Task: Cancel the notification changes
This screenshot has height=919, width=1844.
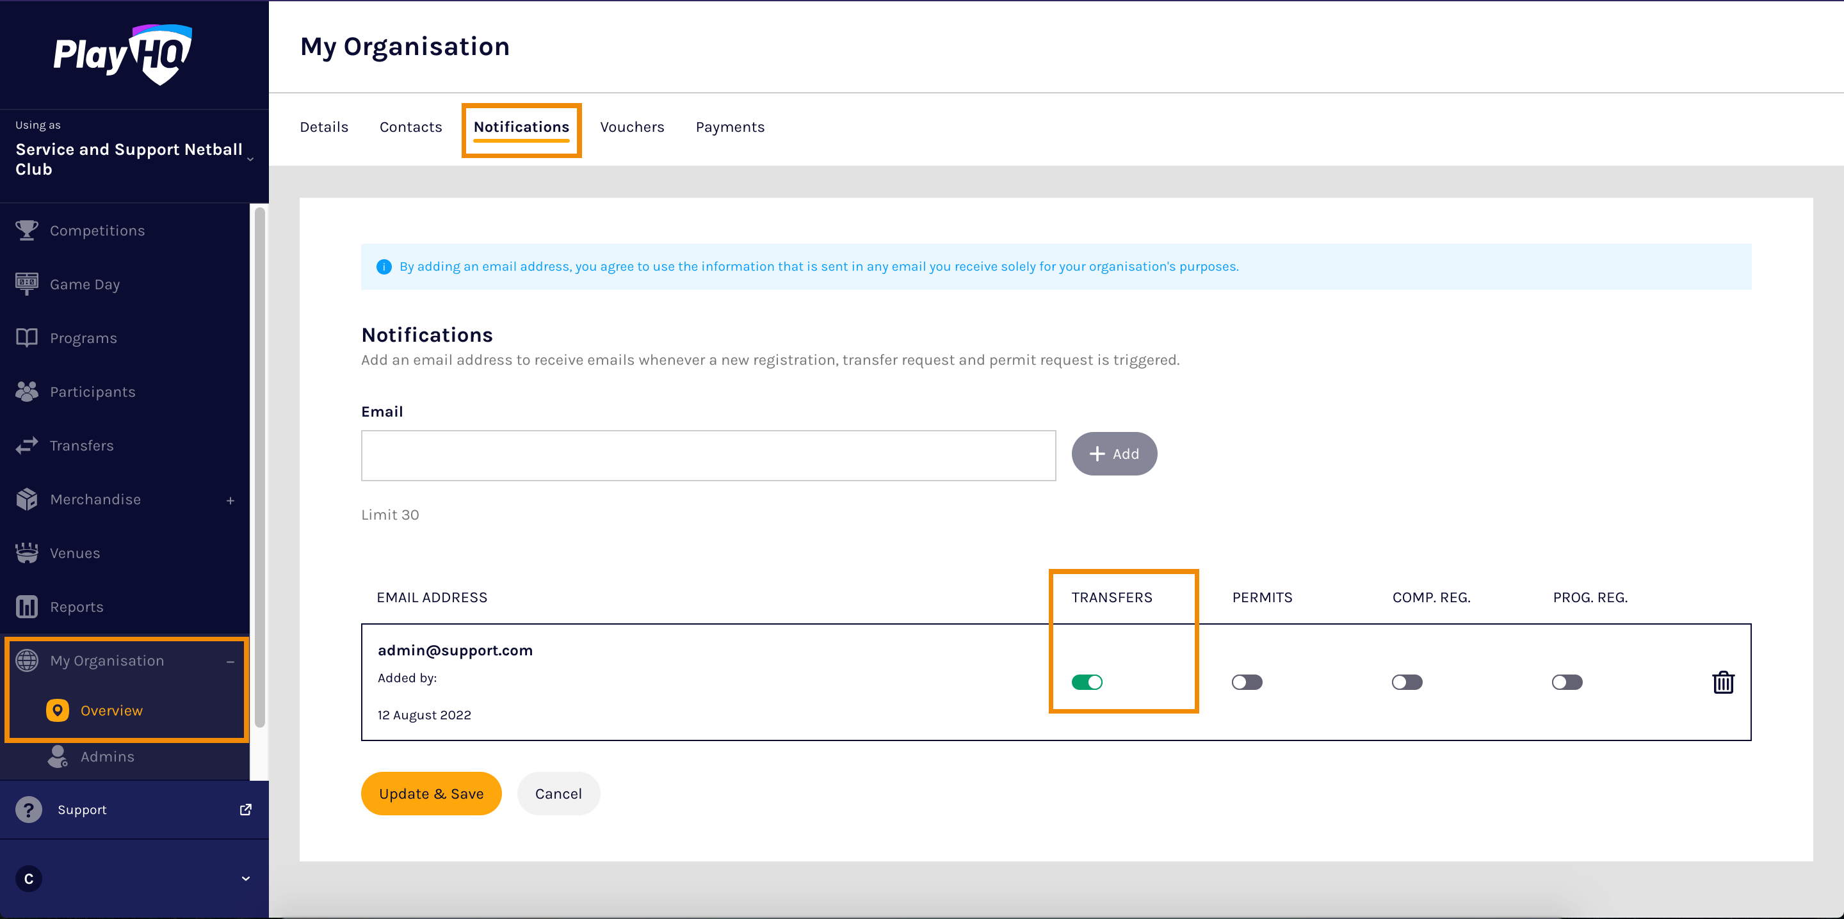Action: pyautogui.click(x=558, y=793)
